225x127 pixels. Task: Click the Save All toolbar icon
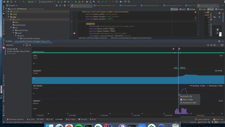coord(8,2)
